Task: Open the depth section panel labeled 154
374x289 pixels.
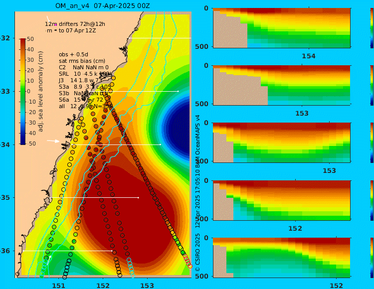Action: pos(282,28)
